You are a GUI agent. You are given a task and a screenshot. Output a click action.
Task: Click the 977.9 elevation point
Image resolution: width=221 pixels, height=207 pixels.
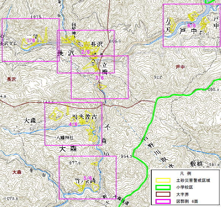point(75,163)
